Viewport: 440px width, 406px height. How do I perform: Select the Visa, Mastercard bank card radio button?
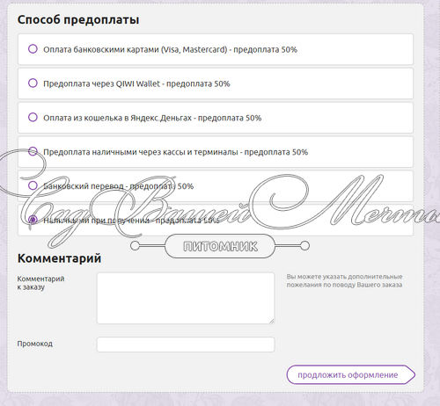click(33, 49)
